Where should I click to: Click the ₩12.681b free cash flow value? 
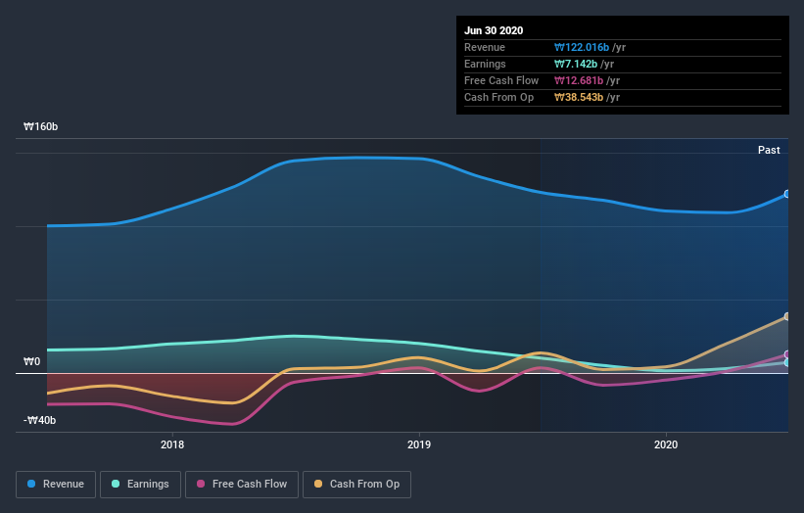point(579,81)
